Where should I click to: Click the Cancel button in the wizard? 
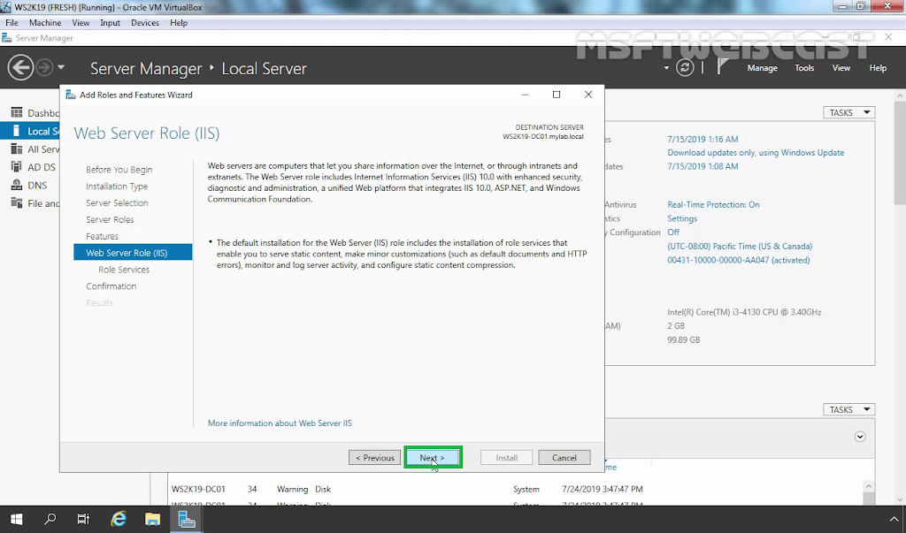564,457
